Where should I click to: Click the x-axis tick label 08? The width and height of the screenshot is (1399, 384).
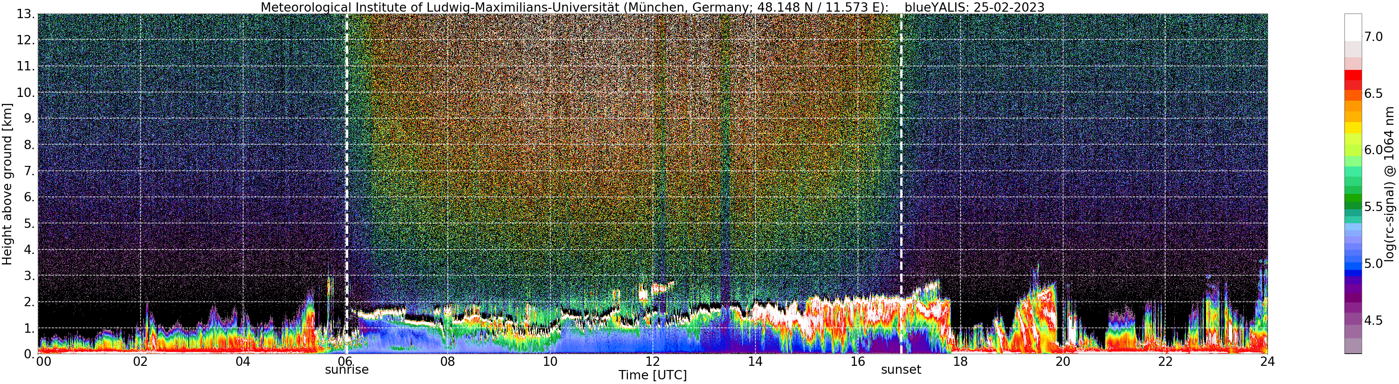pyautogui.click(x=448, y=362)
